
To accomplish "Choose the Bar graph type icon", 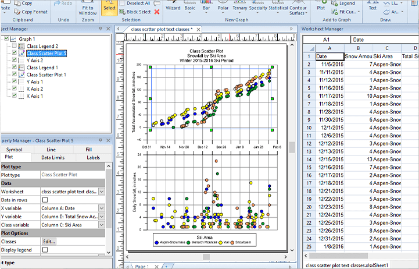I will [x=206, y=6].
